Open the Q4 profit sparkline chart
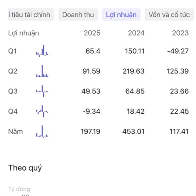 [x=42, y=112]
